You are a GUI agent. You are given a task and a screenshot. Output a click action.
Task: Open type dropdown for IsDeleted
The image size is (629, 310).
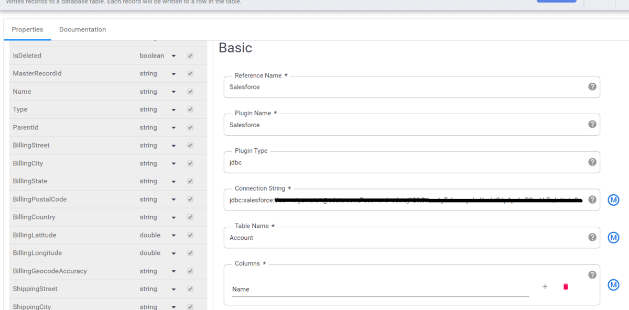pyautogui.click(x=158, y=56)
